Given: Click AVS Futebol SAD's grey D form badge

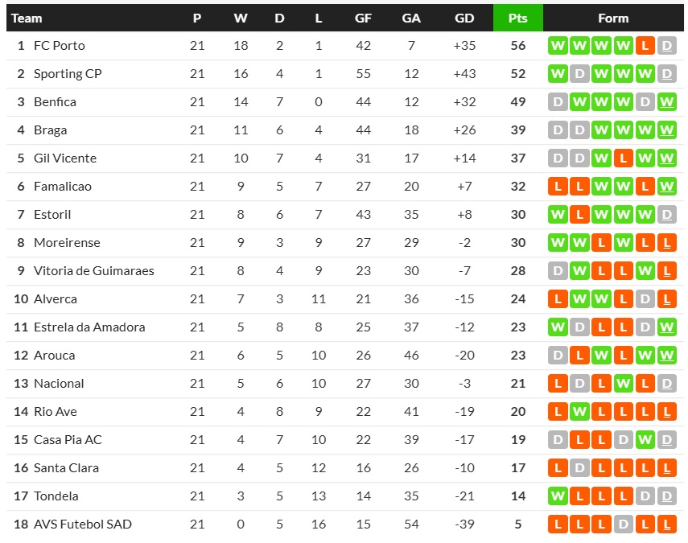Looking at the screenshot, I should [x=622, y=524].
